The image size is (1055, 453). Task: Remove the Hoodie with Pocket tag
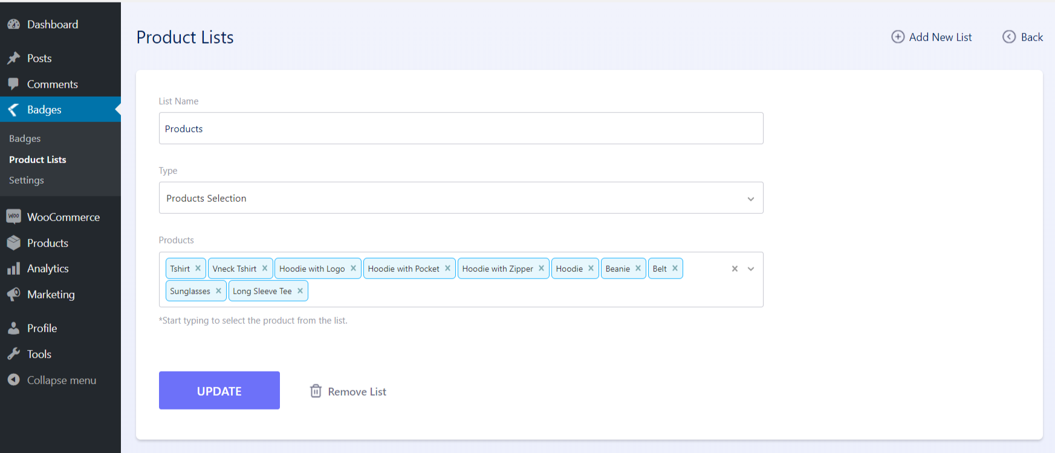[447, 268]
